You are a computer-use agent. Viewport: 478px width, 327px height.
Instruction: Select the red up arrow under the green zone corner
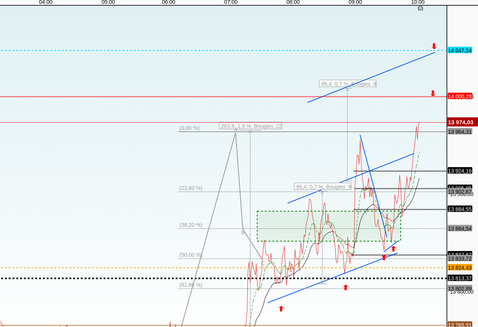[x=393, y=249]
